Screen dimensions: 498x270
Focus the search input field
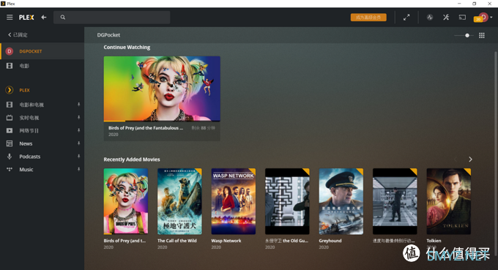click(112, 18)
